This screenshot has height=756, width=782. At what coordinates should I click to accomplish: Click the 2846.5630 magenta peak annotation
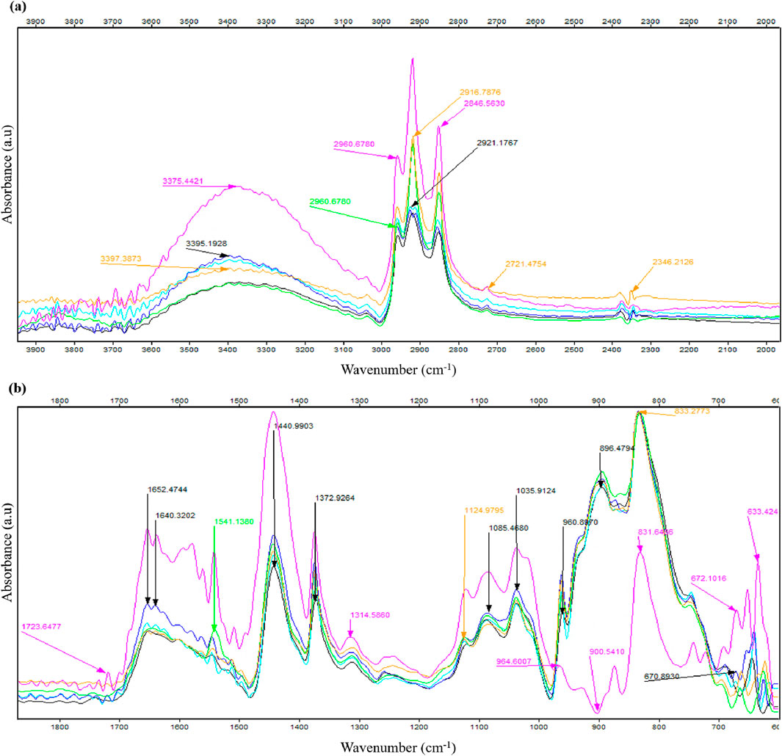pyautogui.click(x=485, y=103)
